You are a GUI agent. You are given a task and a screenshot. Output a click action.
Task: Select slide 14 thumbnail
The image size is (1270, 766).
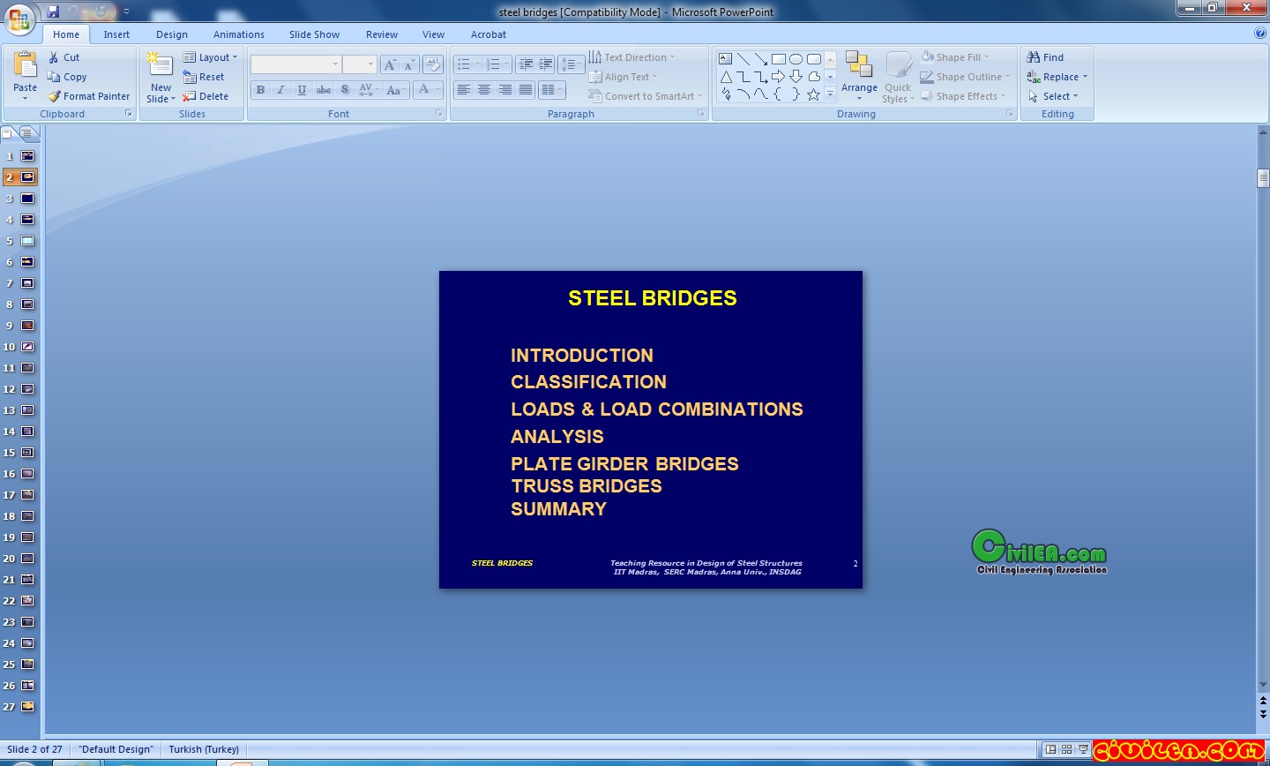tap(27, 432)
